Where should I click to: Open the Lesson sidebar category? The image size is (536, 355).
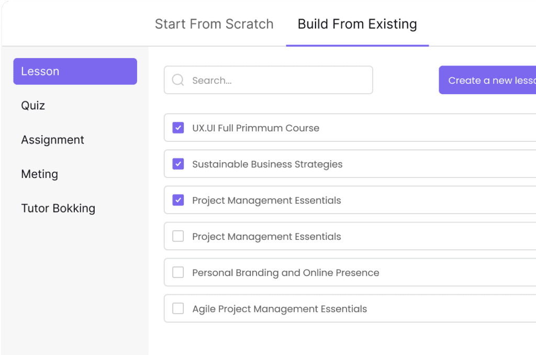click(75, 71)
